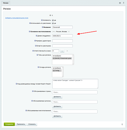Pin the panel using top pin icon
Image resolution: width=127 pixels, height=130 pixels.
(x=124, y=3)
